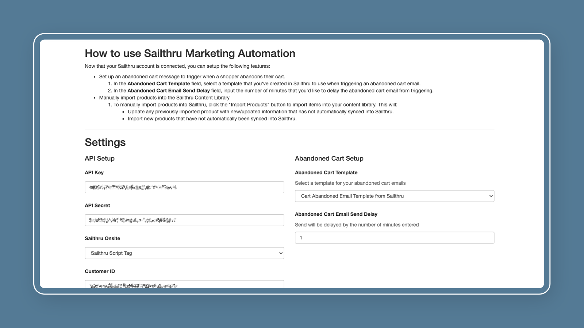Click the 'API Secret' label
The height and width of the screenshot is (328, 584).
97,206
